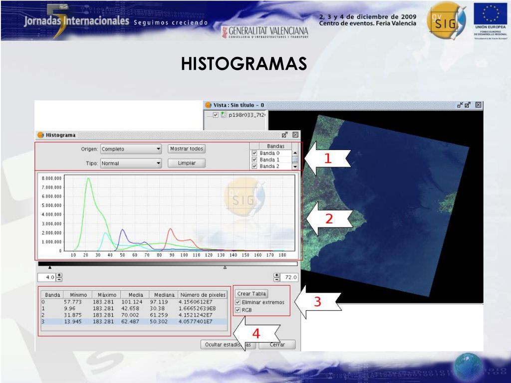Click inside the histogram chart plot

point(180,213)
